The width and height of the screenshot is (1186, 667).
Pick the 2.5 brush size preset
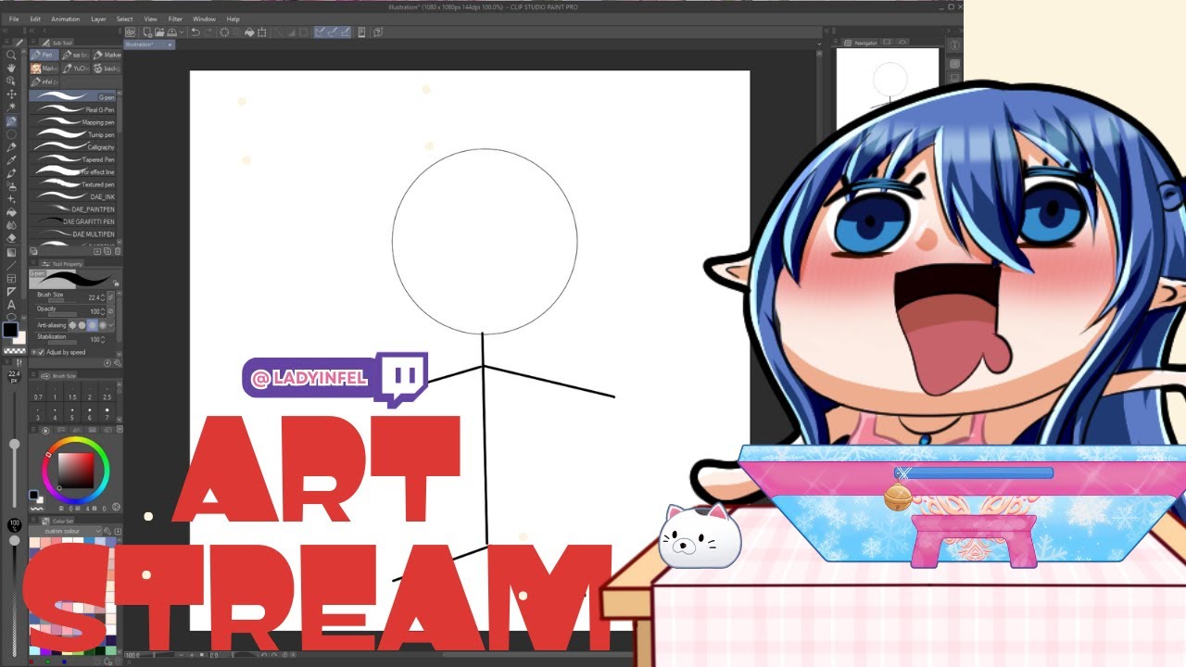pos(107,394)
